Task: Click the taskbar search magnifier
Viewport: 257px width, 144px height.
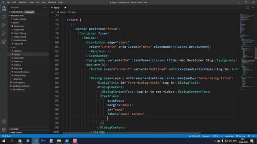Action: click(12, 141)
